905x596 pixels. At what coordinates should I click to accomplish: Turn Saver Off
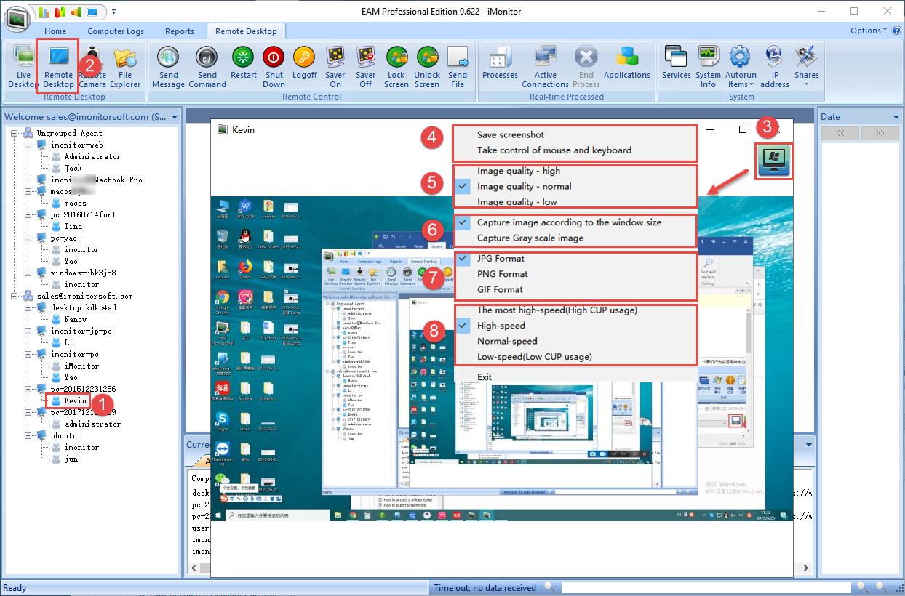(x=366, y=66)
